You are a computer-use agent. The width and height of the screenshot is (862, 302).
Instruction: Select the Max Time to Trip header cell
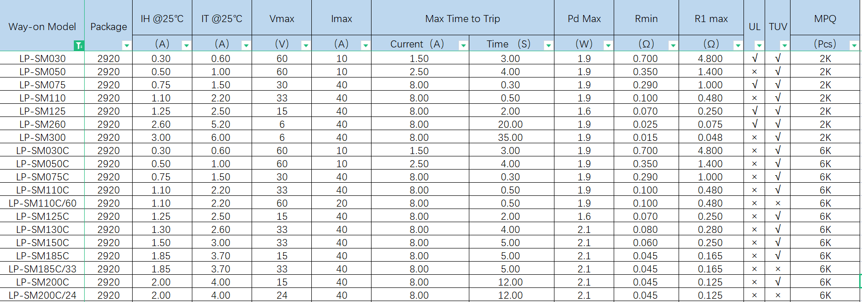[x=462, y=19]
